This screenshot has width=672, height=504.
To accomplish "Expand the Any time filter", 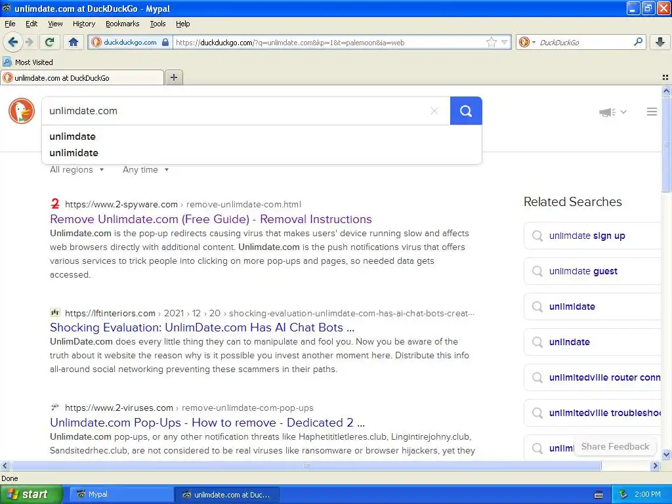I will pyautogui.click(x=146, y=170).
